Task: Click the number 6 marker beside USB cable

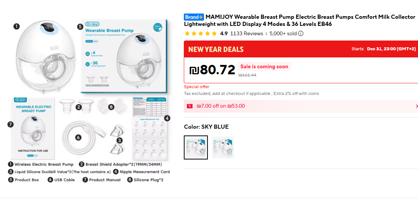Action: 78,137
